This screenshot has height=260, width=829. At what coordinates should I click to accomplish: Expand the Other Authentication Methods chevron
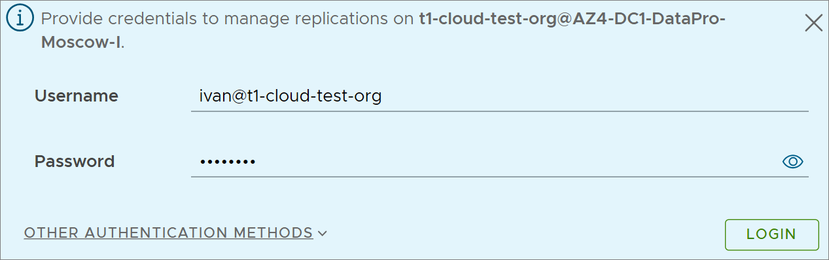322,233
